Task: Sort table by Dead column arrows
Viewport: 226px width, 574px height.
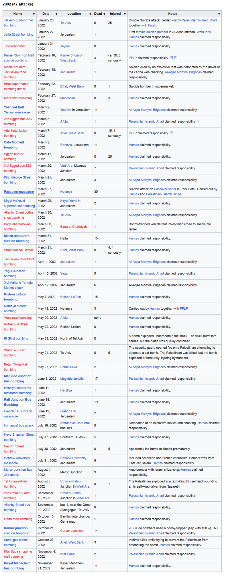Action: click(105, 14)
